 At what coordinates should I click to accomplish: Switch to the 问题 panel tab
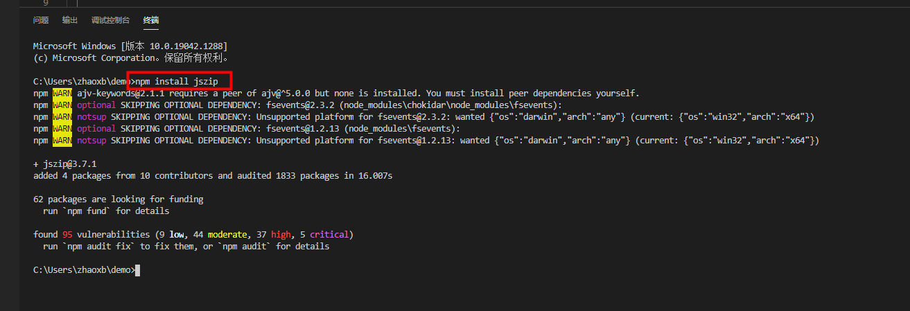tap(41, 20)
